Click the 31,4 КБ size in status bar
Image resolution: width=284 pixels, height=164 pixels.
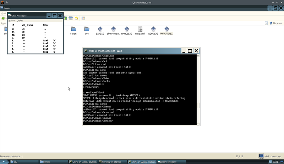pos(239,157)
